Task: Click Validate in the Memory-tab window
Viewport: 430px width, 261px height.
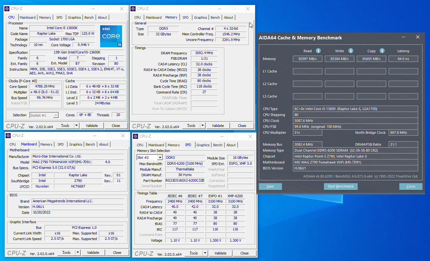Action: point(218,126)
